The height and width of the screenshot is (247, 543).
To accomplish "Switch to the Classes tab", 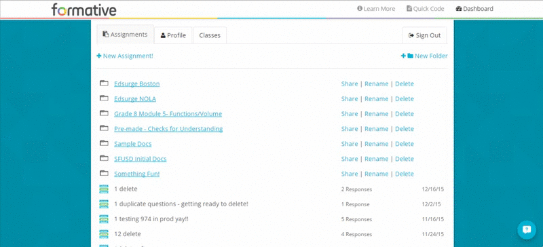I will [210, 35].
